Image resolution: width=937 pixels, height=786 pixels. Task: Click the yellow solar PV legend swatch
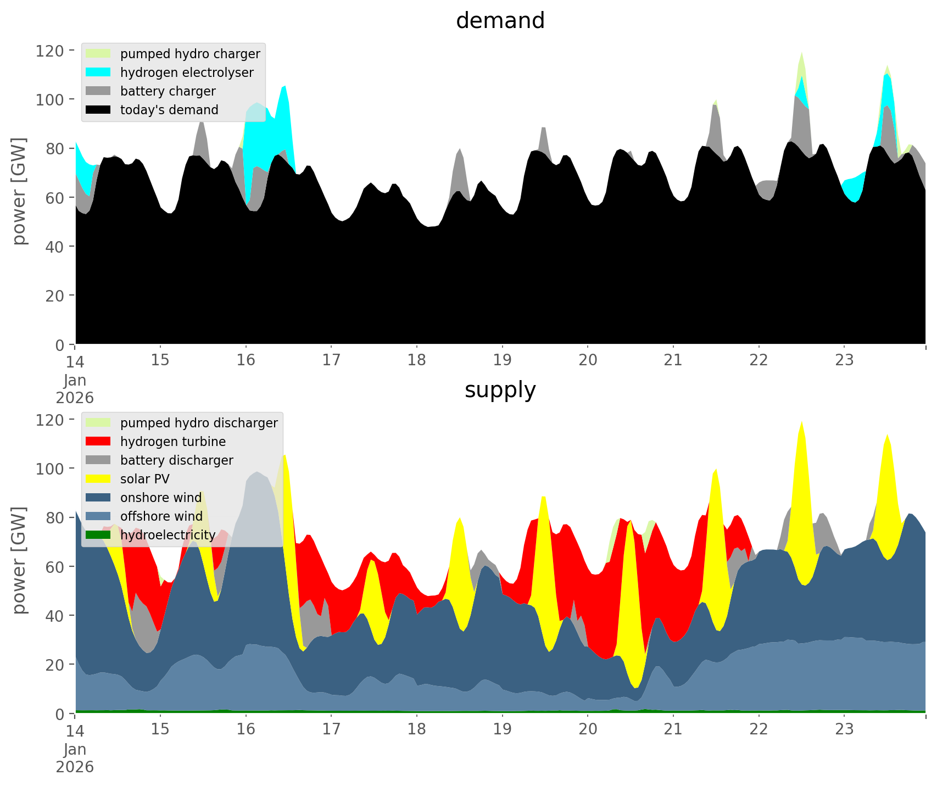click(98, 479)
